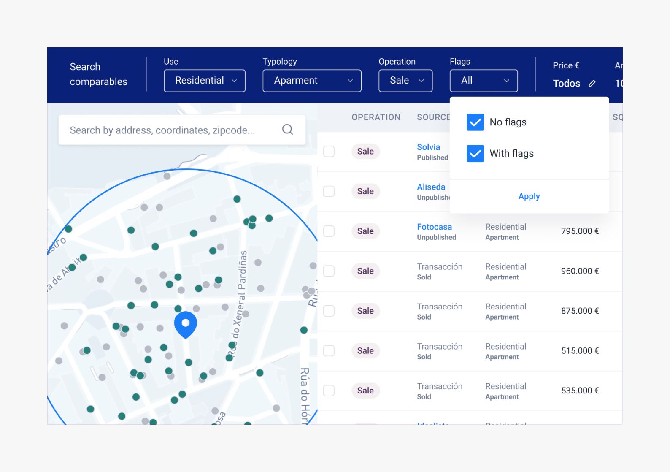Click the 535.000 € price cell
The height and width of the screenshot is (472, 670).
[x=580, y=391]
